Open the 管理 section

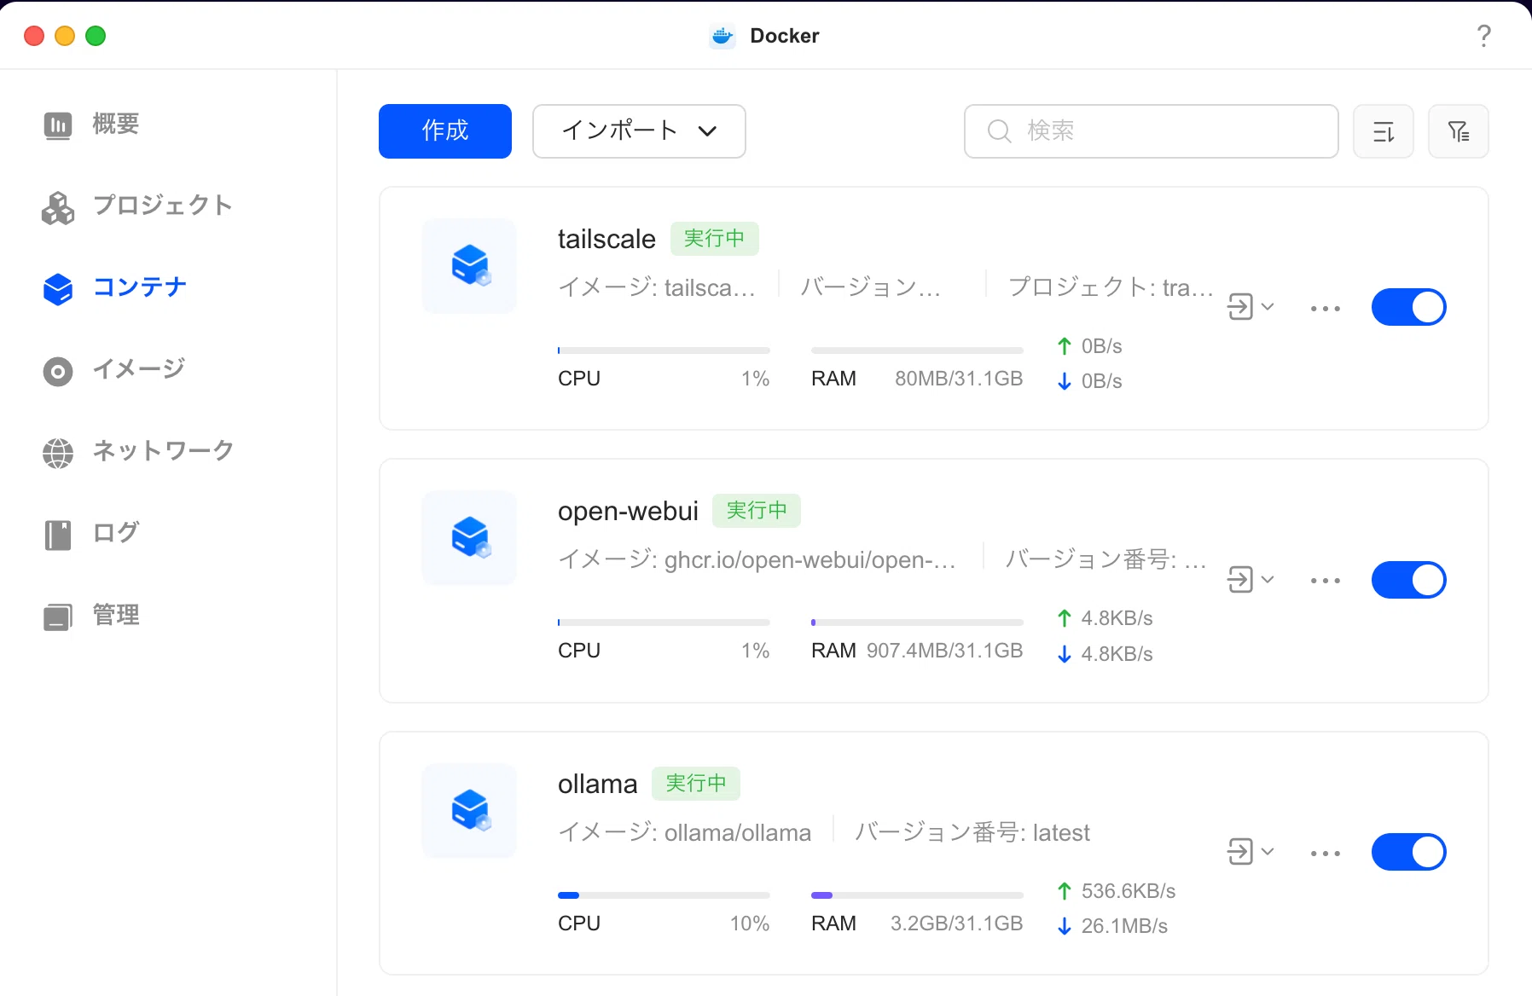click(x=91, y=615)
